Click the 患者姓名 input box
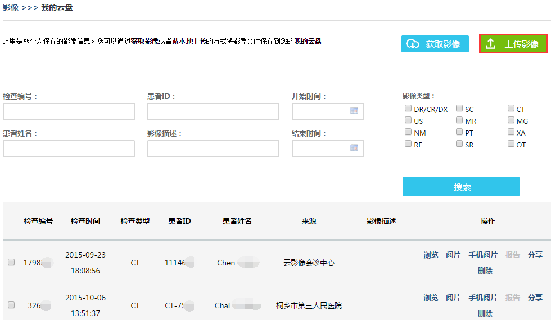Image resolution: width=551 pixels, height=320 pixels. pyautogui.click(x=69, y=148)
